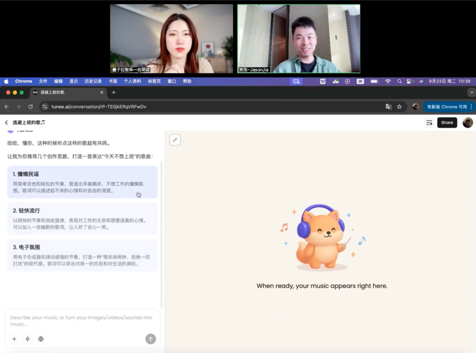Collapse the music panel via diagonal arrows icon
Viewport: 476px width, 353px height.
175,140
